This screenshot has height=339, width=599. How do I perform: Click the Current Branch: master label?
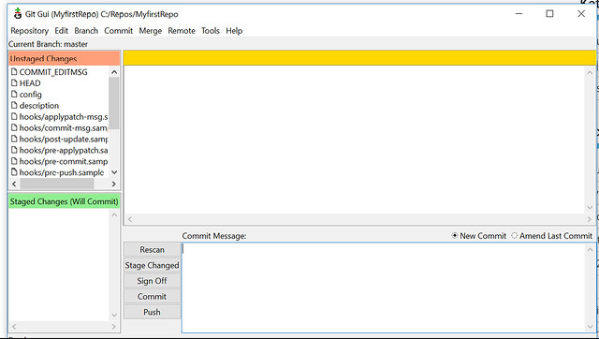48,44
